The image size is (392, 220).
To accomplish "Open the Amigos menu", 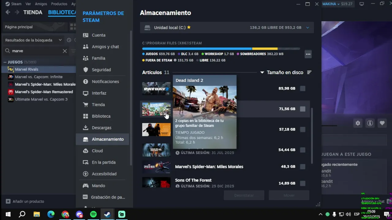I will point(41,4).
